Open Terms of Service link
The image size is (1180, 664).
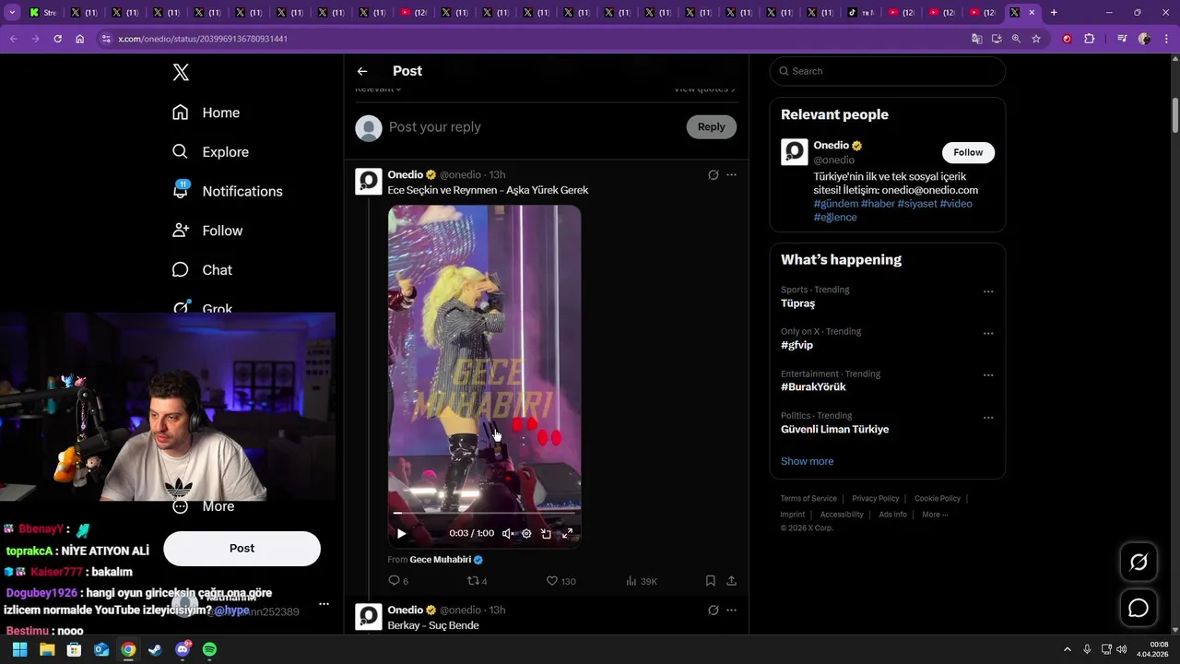point(808,499)
